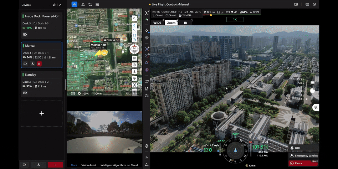
Task: Toggle the spotlight icon in vertical toolbar
Action: pyautogui.click(x=147, y=96)
